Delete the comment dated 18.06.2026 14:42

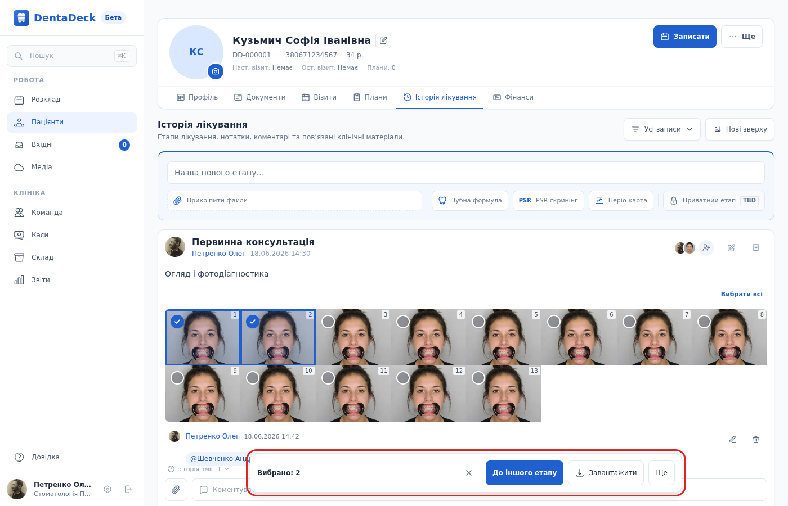pos(756,440)
